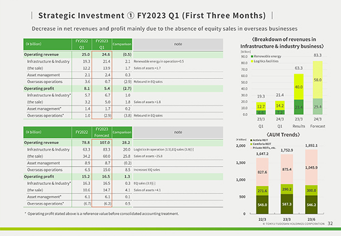Viewport: 341px width, 236px height.
Task: Click the 12.7 Logistics bar segment
Action: [261, 106]
